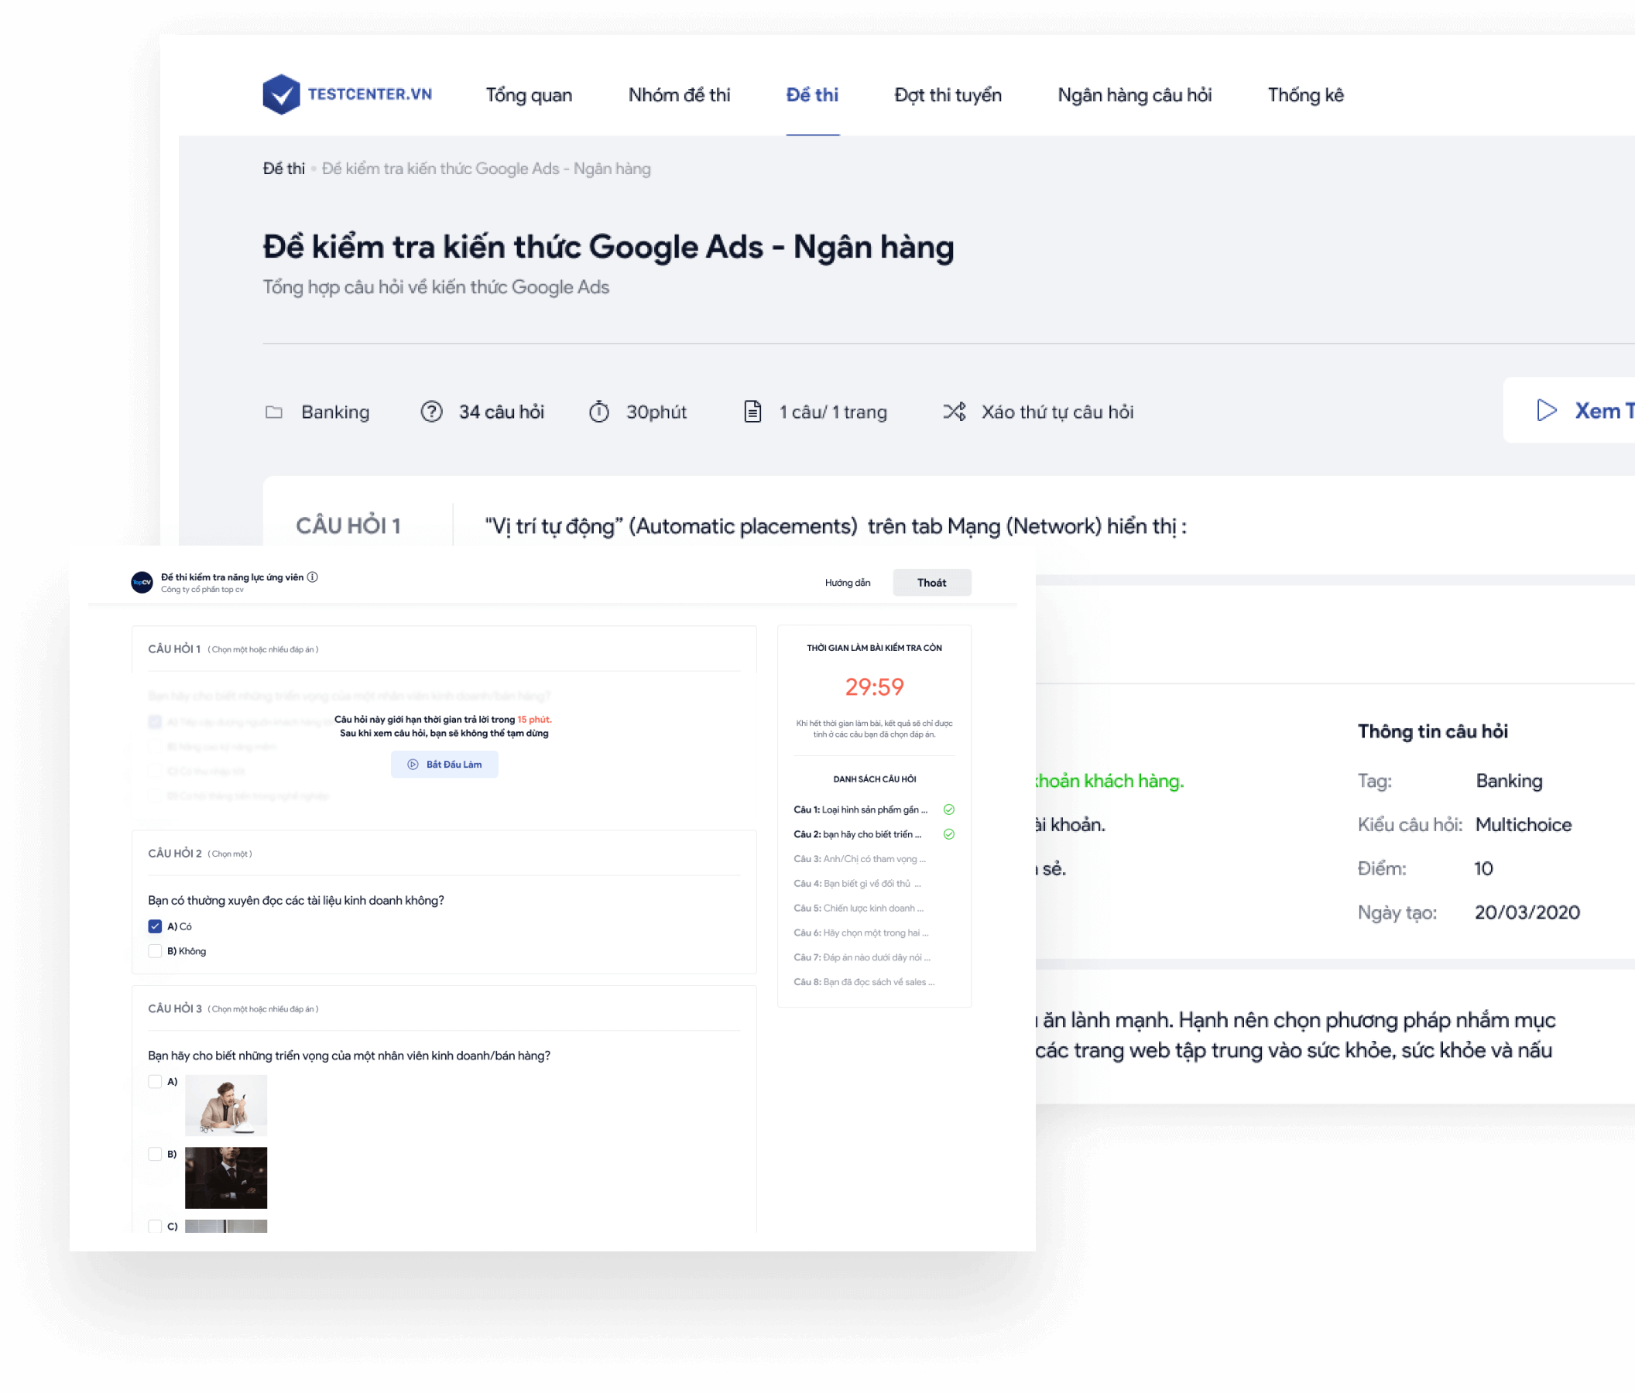Screen dimensions: 1635x1393
Task: Jump to Câu 8: Bạn đã đọc sách về sales
Action: [x=864, y=982]
